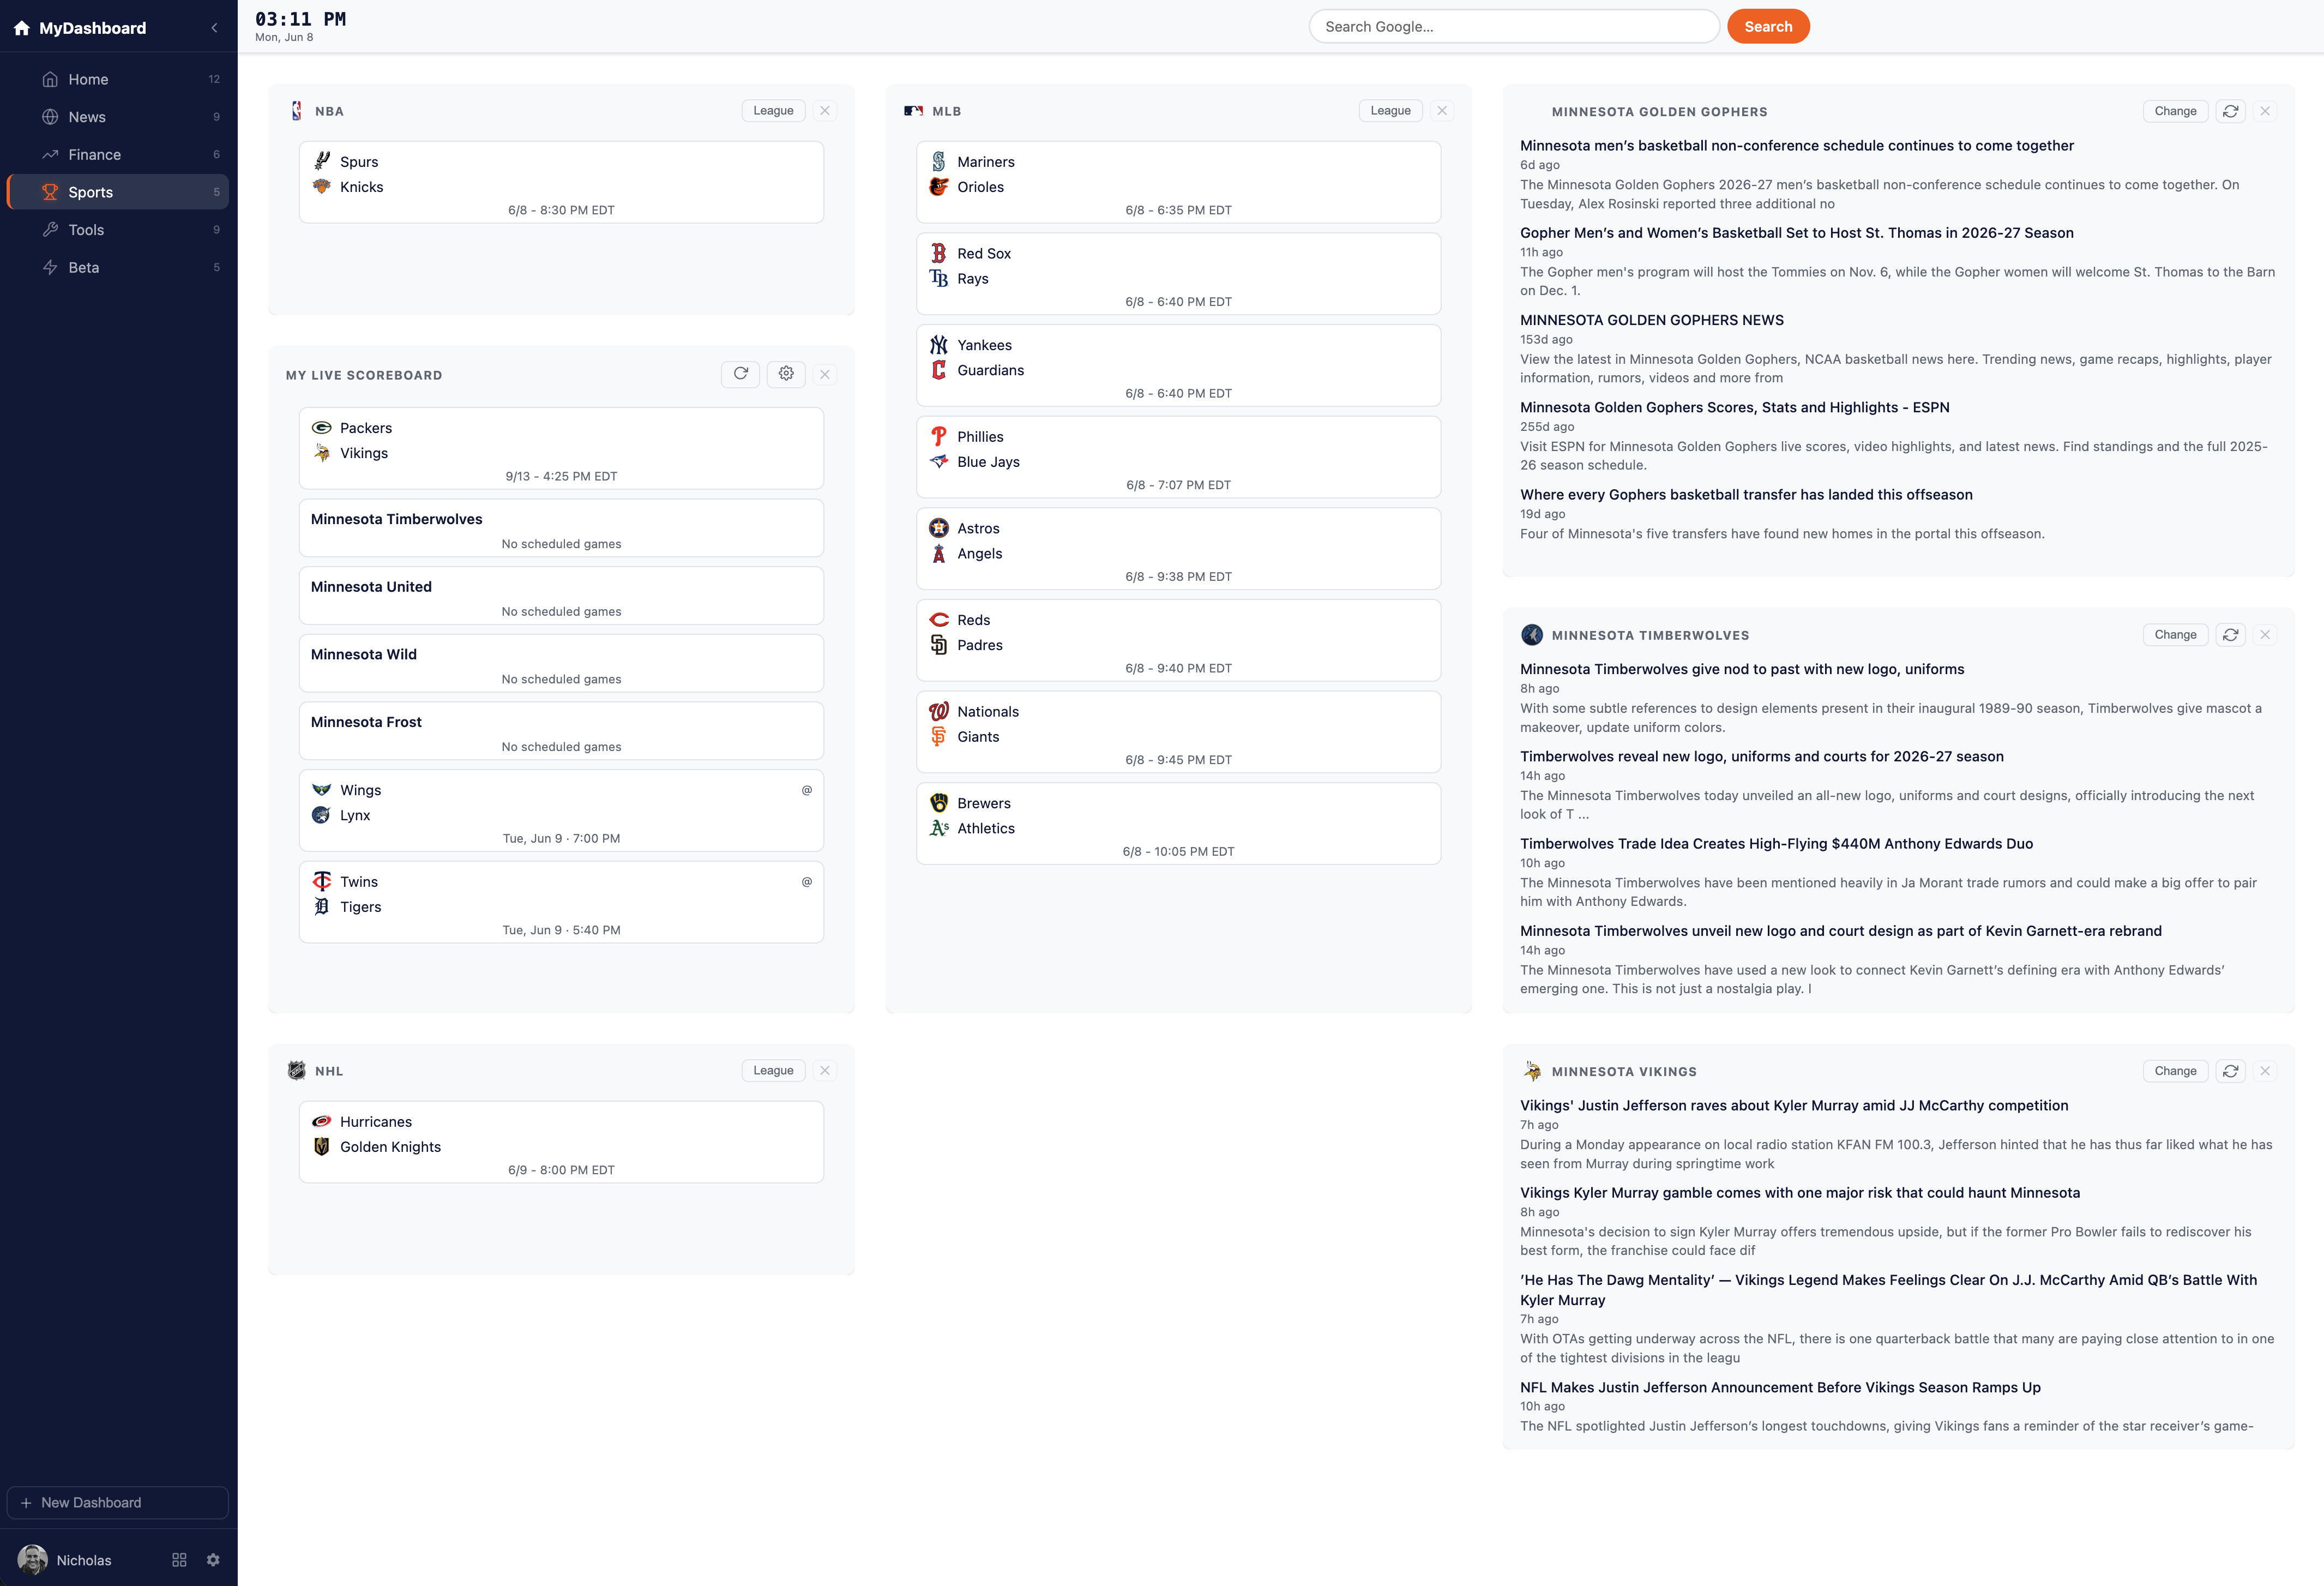
Task: Open the Beta sidebar item
Action: [118, 267]
